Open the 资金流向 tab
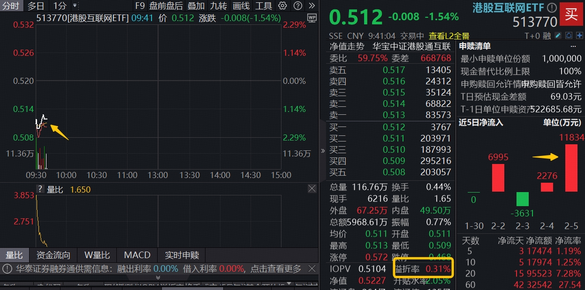Screen dimensions: 585x290 tap(54, 255)
